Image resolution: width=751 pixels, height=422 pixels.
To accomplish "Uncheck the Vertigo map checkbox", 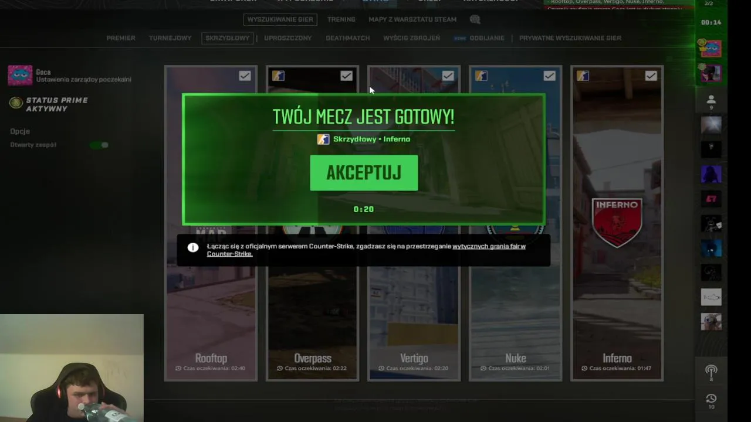I will [448, 76].
